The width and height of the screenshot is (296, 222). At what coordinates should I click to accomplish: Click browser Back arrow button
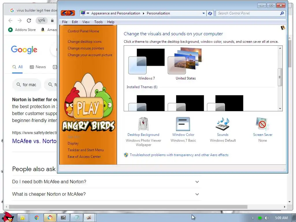pyautogui.click(x=10, y=21)
